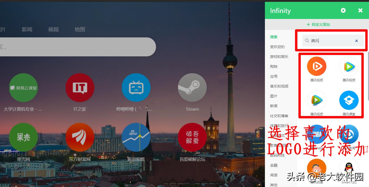
Task: Select the 金融 category
Action: pos(274,165)
